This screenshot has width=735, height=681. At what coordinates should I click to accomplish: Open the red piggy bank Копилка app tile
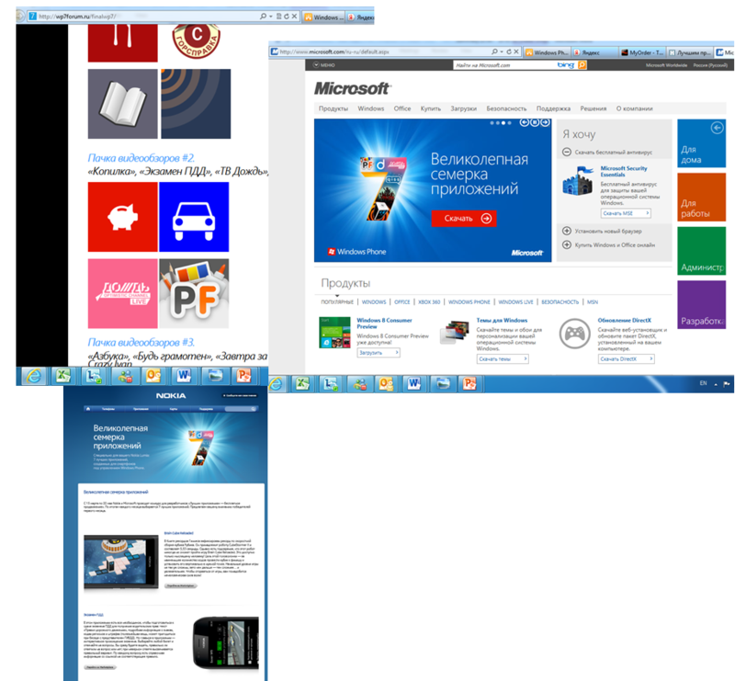123,217
